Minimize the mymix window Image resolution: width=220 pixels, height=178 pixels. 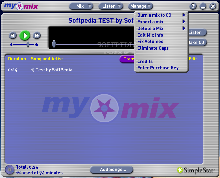click(203, 6)
